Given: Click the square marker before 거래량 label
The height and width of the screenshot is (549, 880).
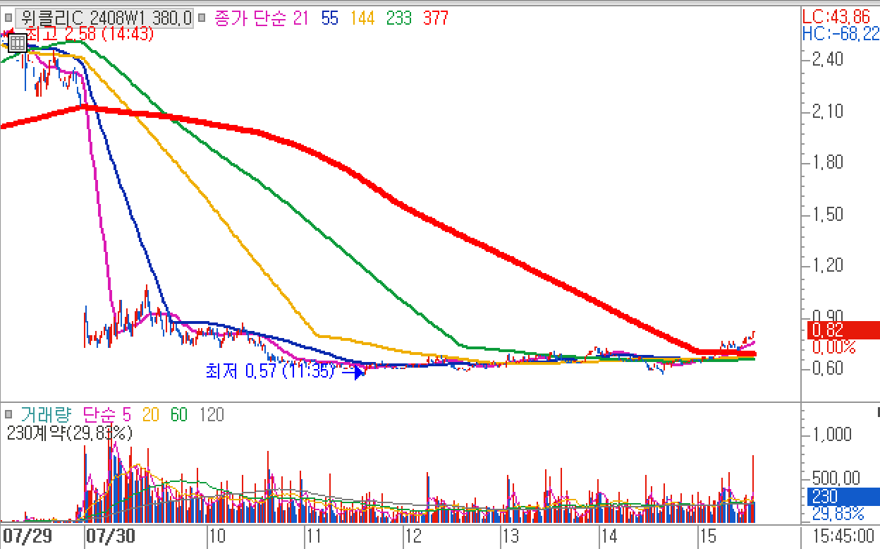Looking at the screenshot, I should click(8, 414).
